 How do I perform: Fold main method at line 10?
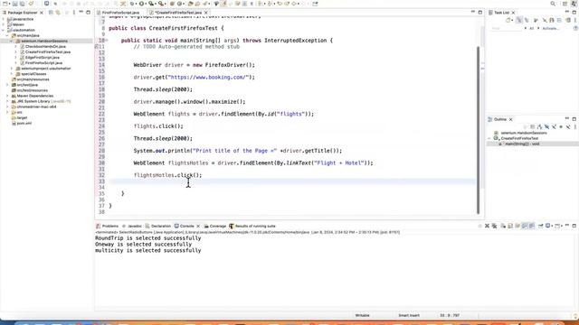coord(107,41)
